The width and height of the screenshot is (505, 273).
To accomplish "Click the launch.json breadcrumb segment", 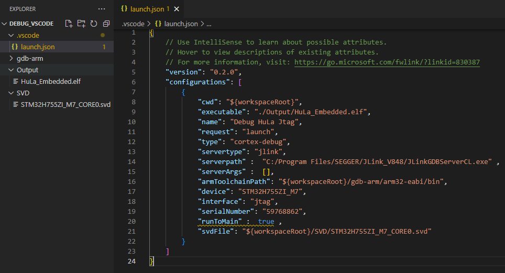I will [181, 24].
